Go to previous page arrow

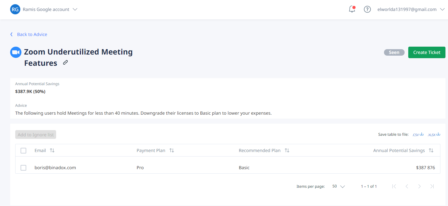click(407, 186)
